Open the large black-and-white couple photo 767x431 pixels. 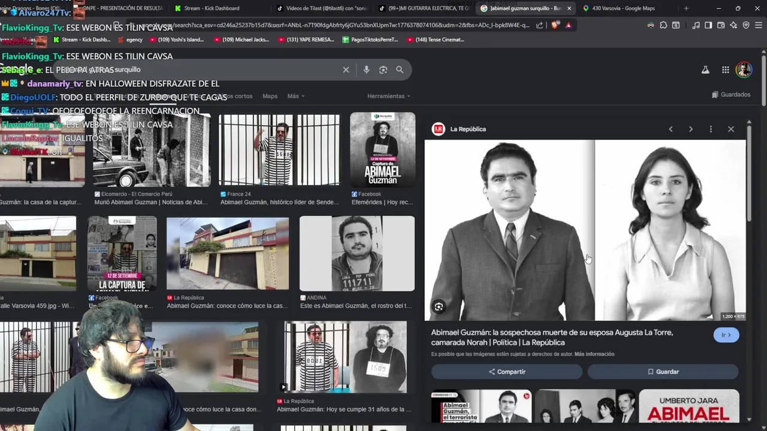[585, 230]
